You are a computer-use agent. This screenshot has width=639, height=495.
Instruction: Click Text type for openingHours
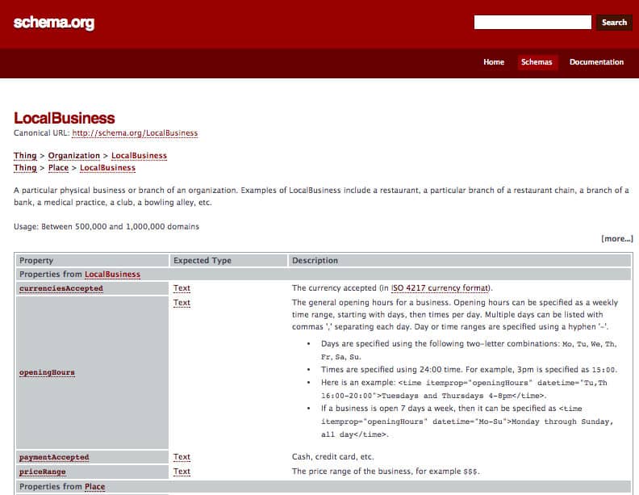182,303
